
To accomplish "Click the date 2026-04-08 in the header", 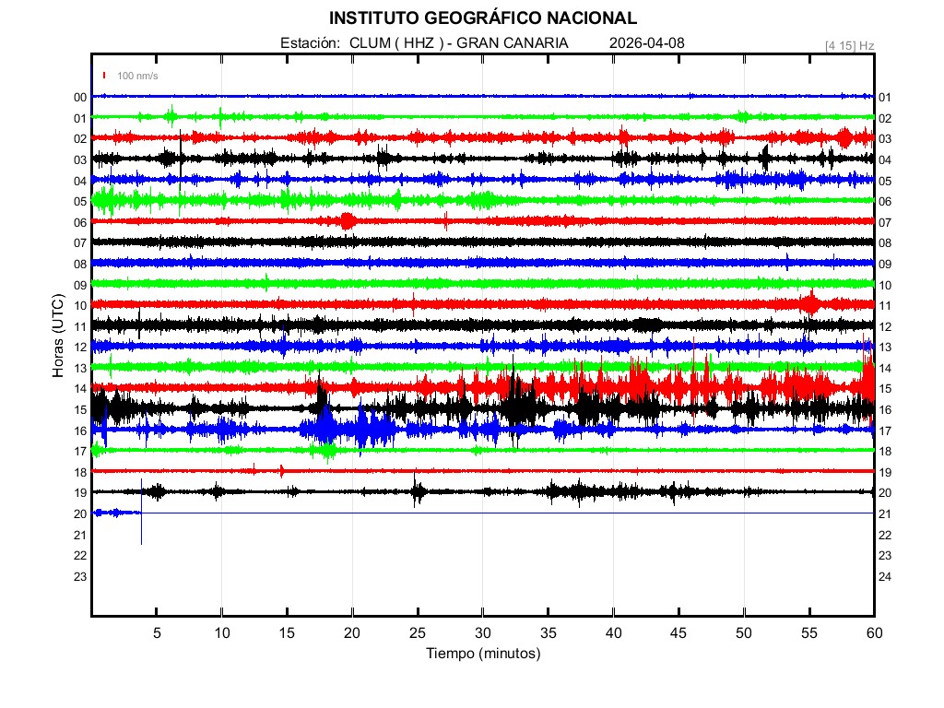I will click(647, 43).
